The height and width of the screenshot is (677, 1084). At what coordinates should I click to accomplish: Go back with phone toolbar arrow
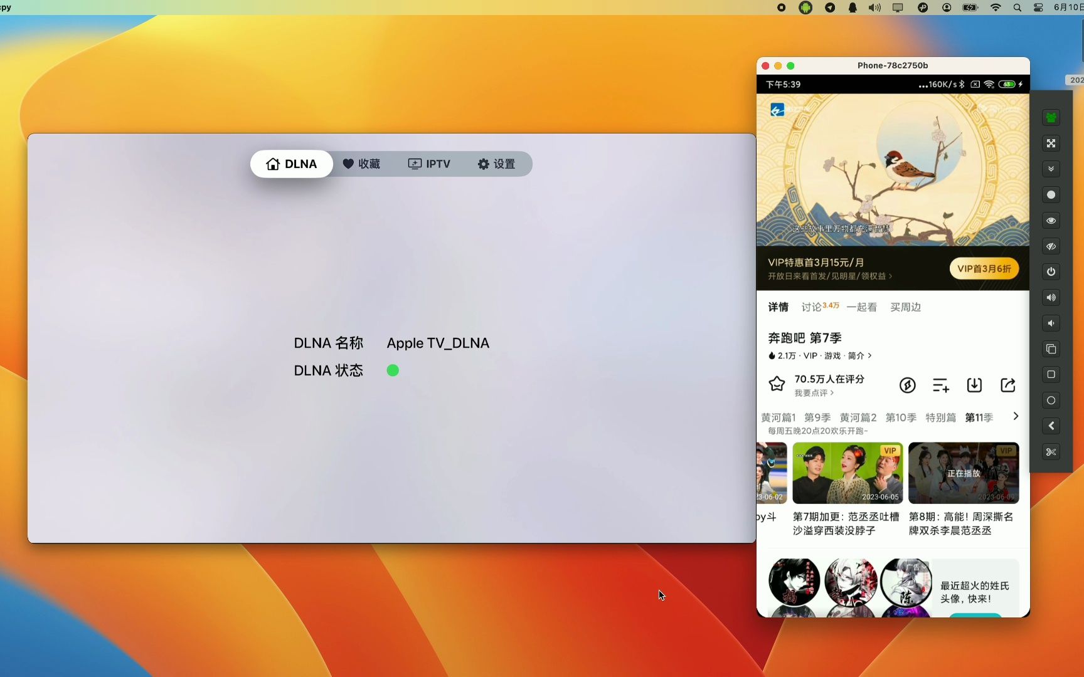[x=1051, y=426]
